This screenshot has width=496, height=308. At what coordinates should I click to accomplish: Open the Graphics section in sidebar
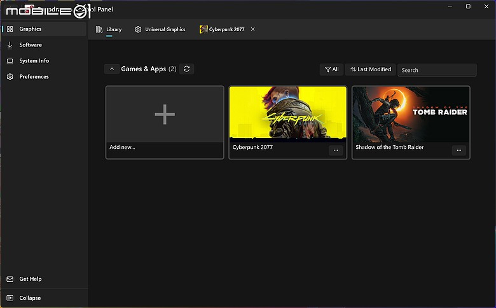tap(43, 29)
